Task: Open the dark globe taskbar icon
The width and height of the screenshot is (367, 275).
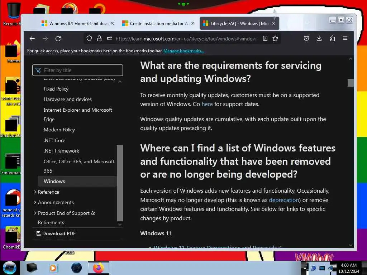Action: 77,268
